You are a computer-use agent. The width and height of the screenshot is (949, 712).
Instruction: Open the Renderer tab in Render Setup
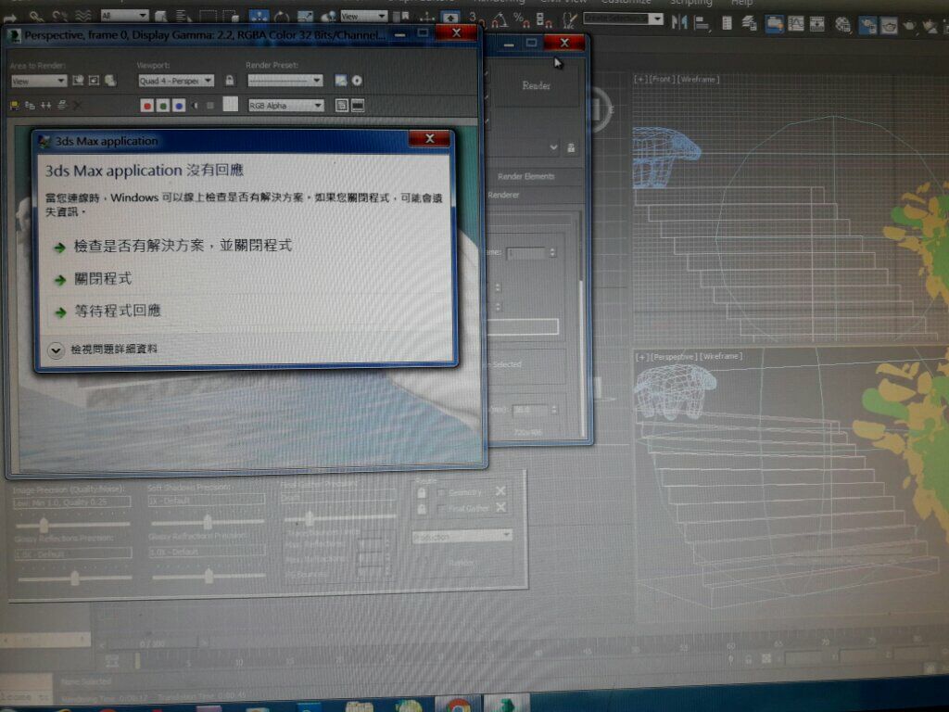tap(503, 195)
